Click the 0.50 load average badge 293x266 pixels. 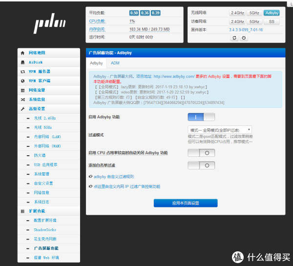pyautogui.click(x=134, y=13)
